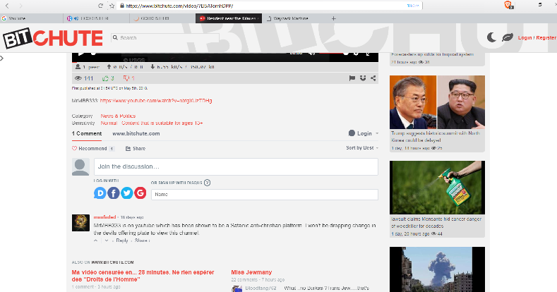Click the share icon under video
This screenshot has height=292, width=557.
coord(373,78)
